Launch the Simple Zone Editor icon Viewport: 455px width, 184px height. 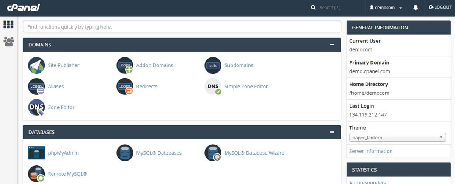(x=213, y=87)
